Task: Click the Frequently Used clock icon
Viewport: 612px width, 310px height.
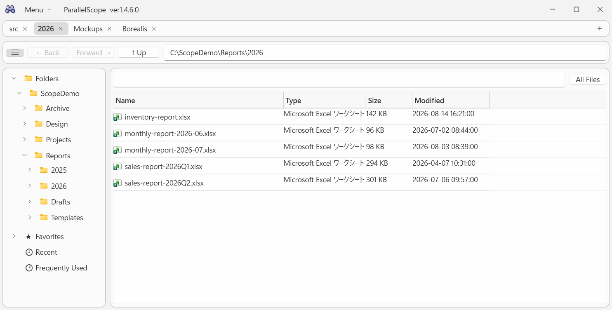Action: point(29,268)
